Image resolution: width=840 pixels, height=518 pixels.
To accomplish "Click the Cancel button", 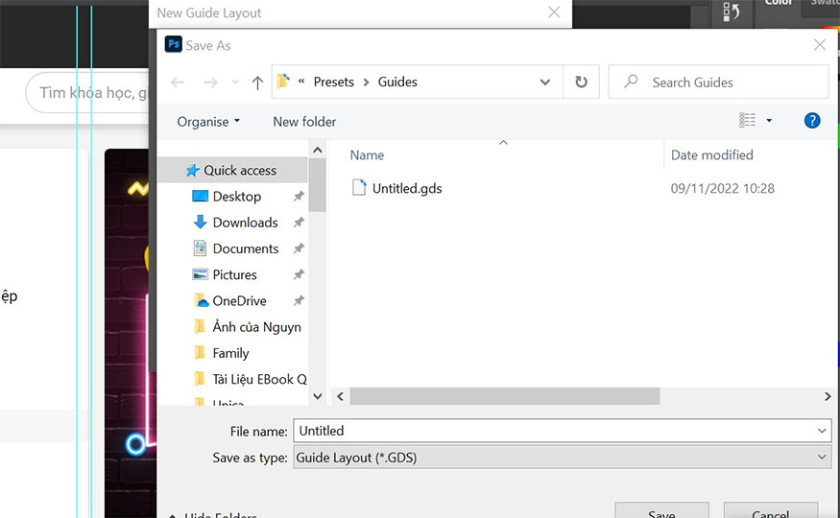I will [x=770, y=511].
